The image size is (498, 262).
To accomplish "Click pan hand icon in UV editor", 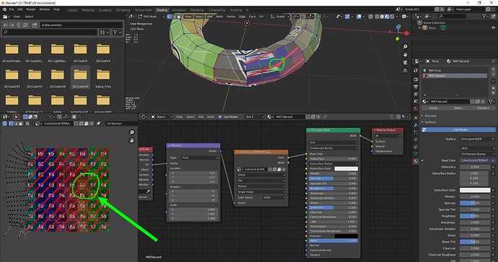I will coord(131,140).
